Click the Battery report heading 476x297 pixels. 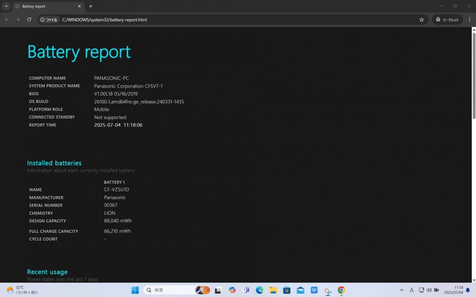coord(79,52)
